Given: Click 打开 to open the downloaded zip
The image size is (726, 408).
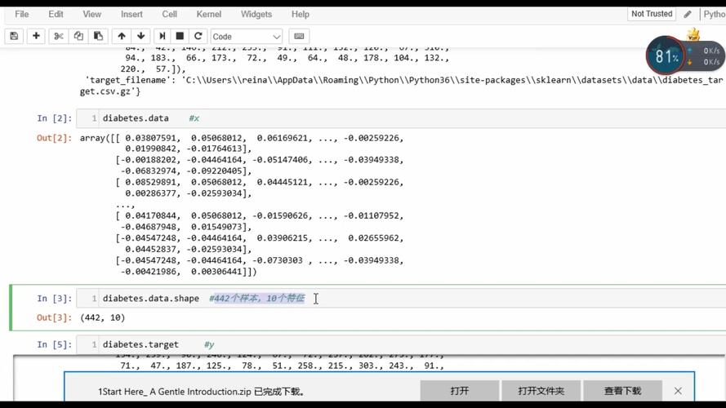Looking at the screenshot, I should [x=459, y=391].
